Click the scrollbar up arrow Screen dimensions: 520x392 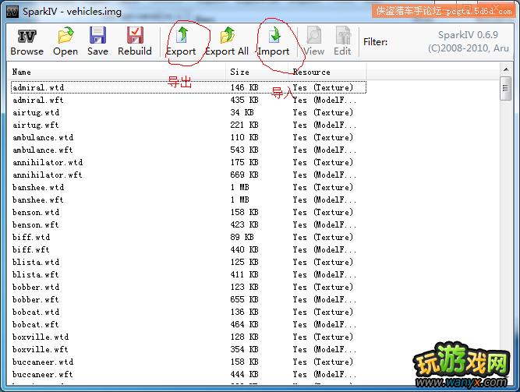505,69
